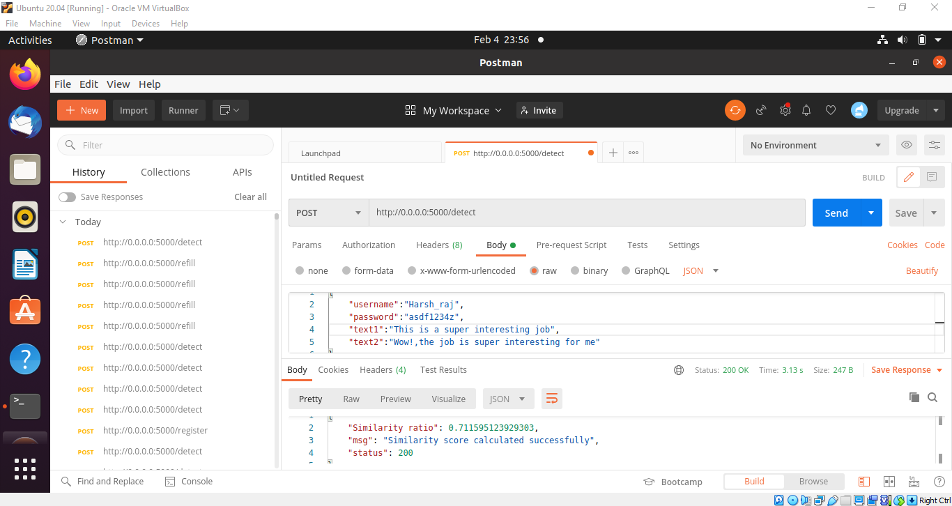
Task: Switch to the Pre-request Script tab
Action: click(x=571, y=245)
